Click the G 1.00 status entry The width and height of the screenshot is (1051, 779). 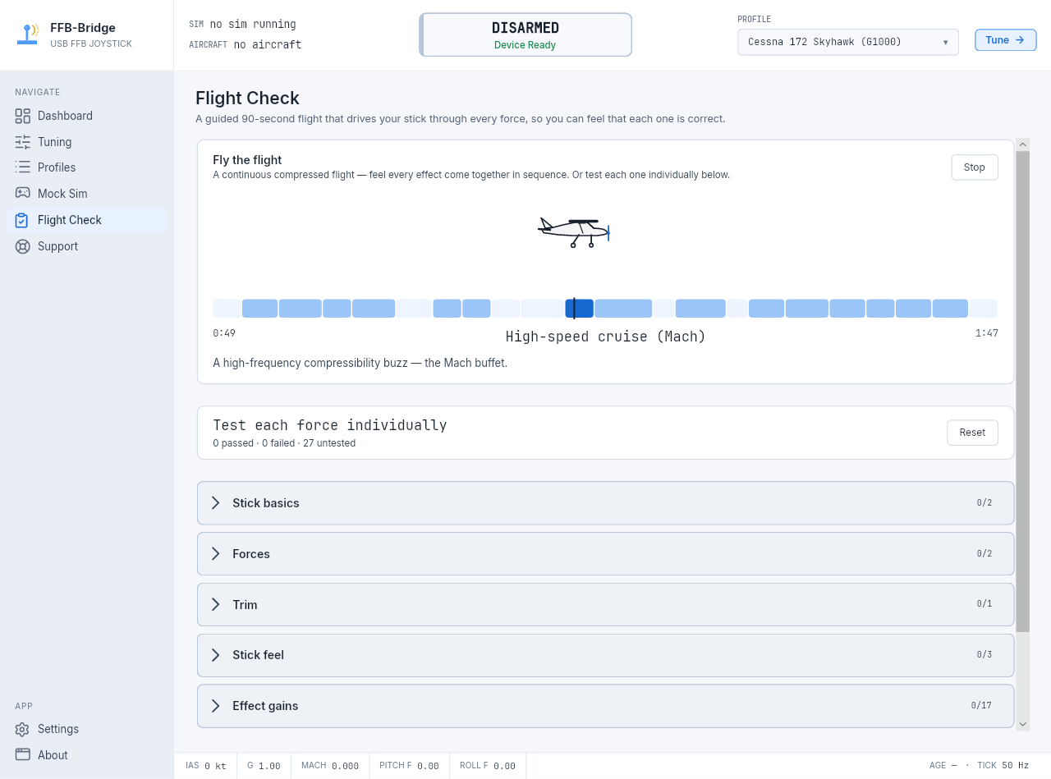click(x=264, y=766)
